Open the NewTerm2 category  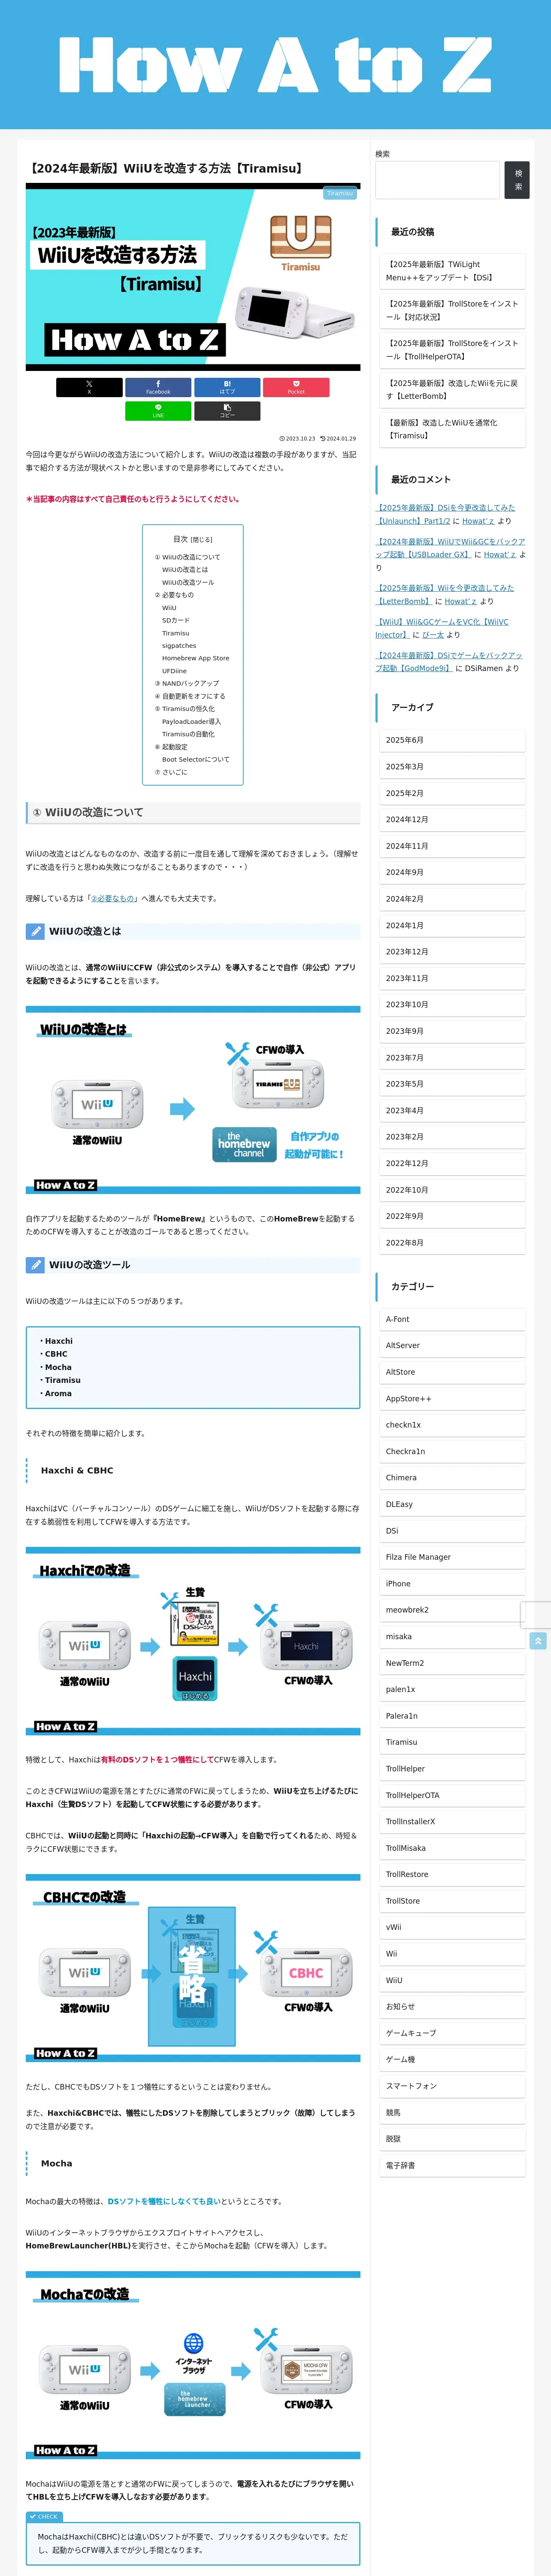(452, 1663)
